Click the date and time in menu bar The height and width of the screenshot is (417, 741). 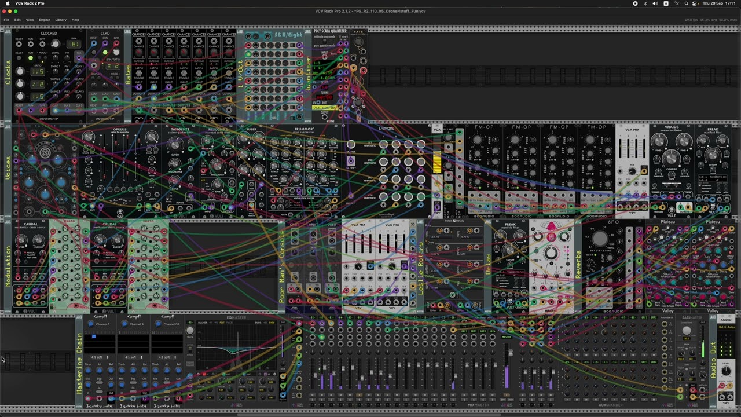720,3
